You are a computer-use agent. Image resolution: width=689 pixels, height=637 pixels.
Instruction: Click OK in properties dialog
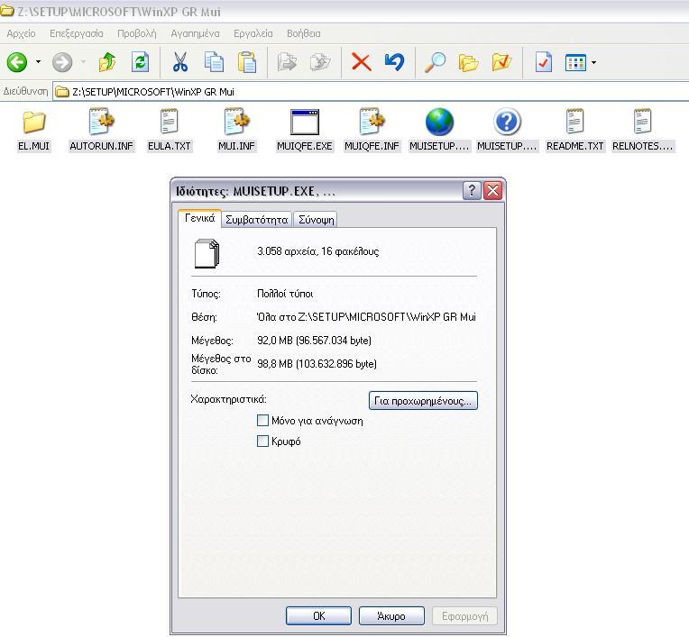318,616
